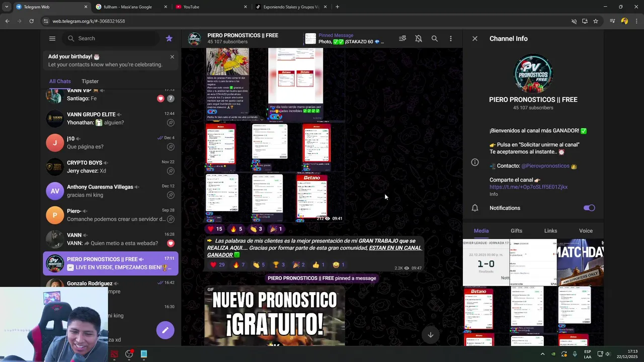
Task: Switch to the Gifts tab
Action: 517,231
